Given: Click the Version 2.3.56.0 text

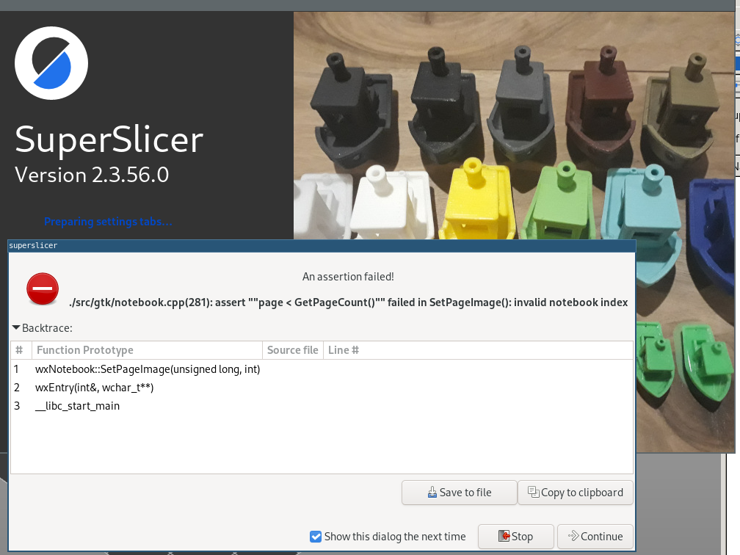Looking at the screenshot, I should 92,175.
